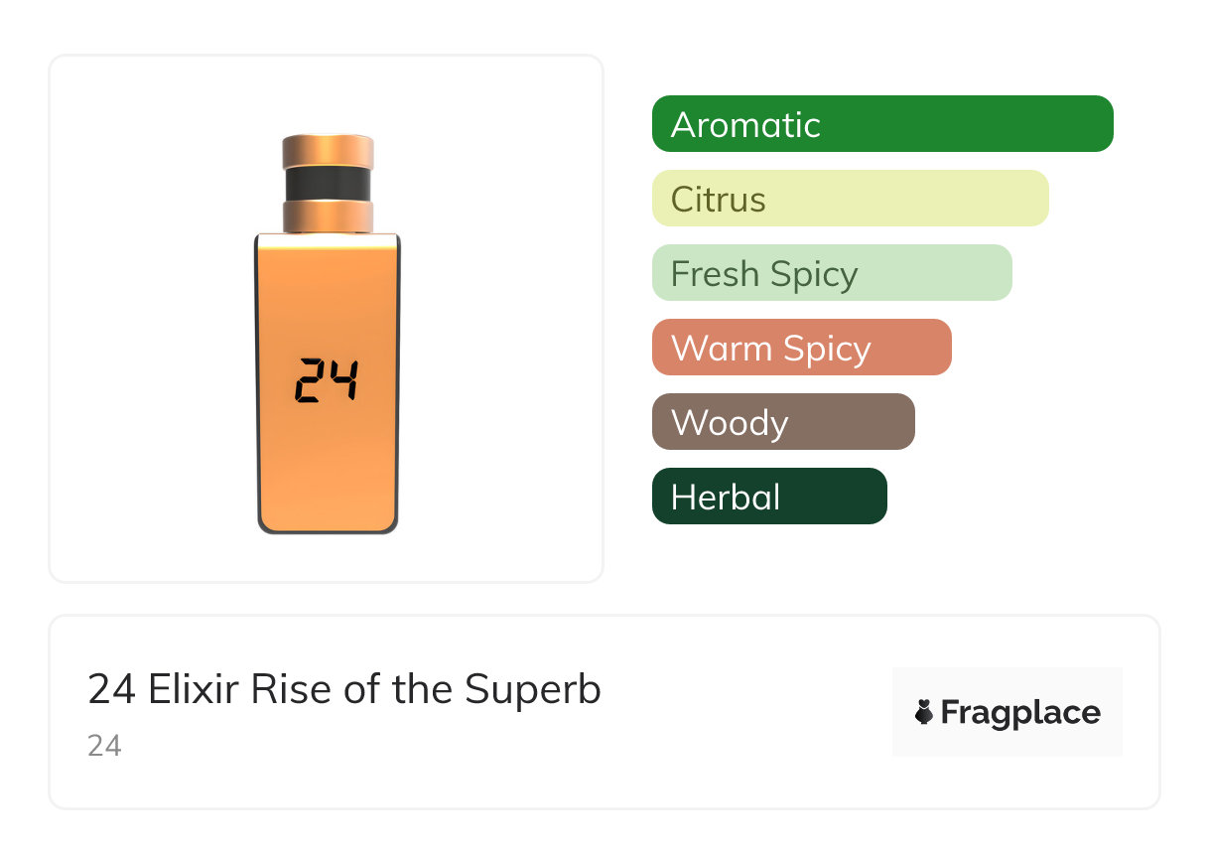Click the copper top cap of the bottle
This screenshot has height=858, width=1209.
[328, 151]
